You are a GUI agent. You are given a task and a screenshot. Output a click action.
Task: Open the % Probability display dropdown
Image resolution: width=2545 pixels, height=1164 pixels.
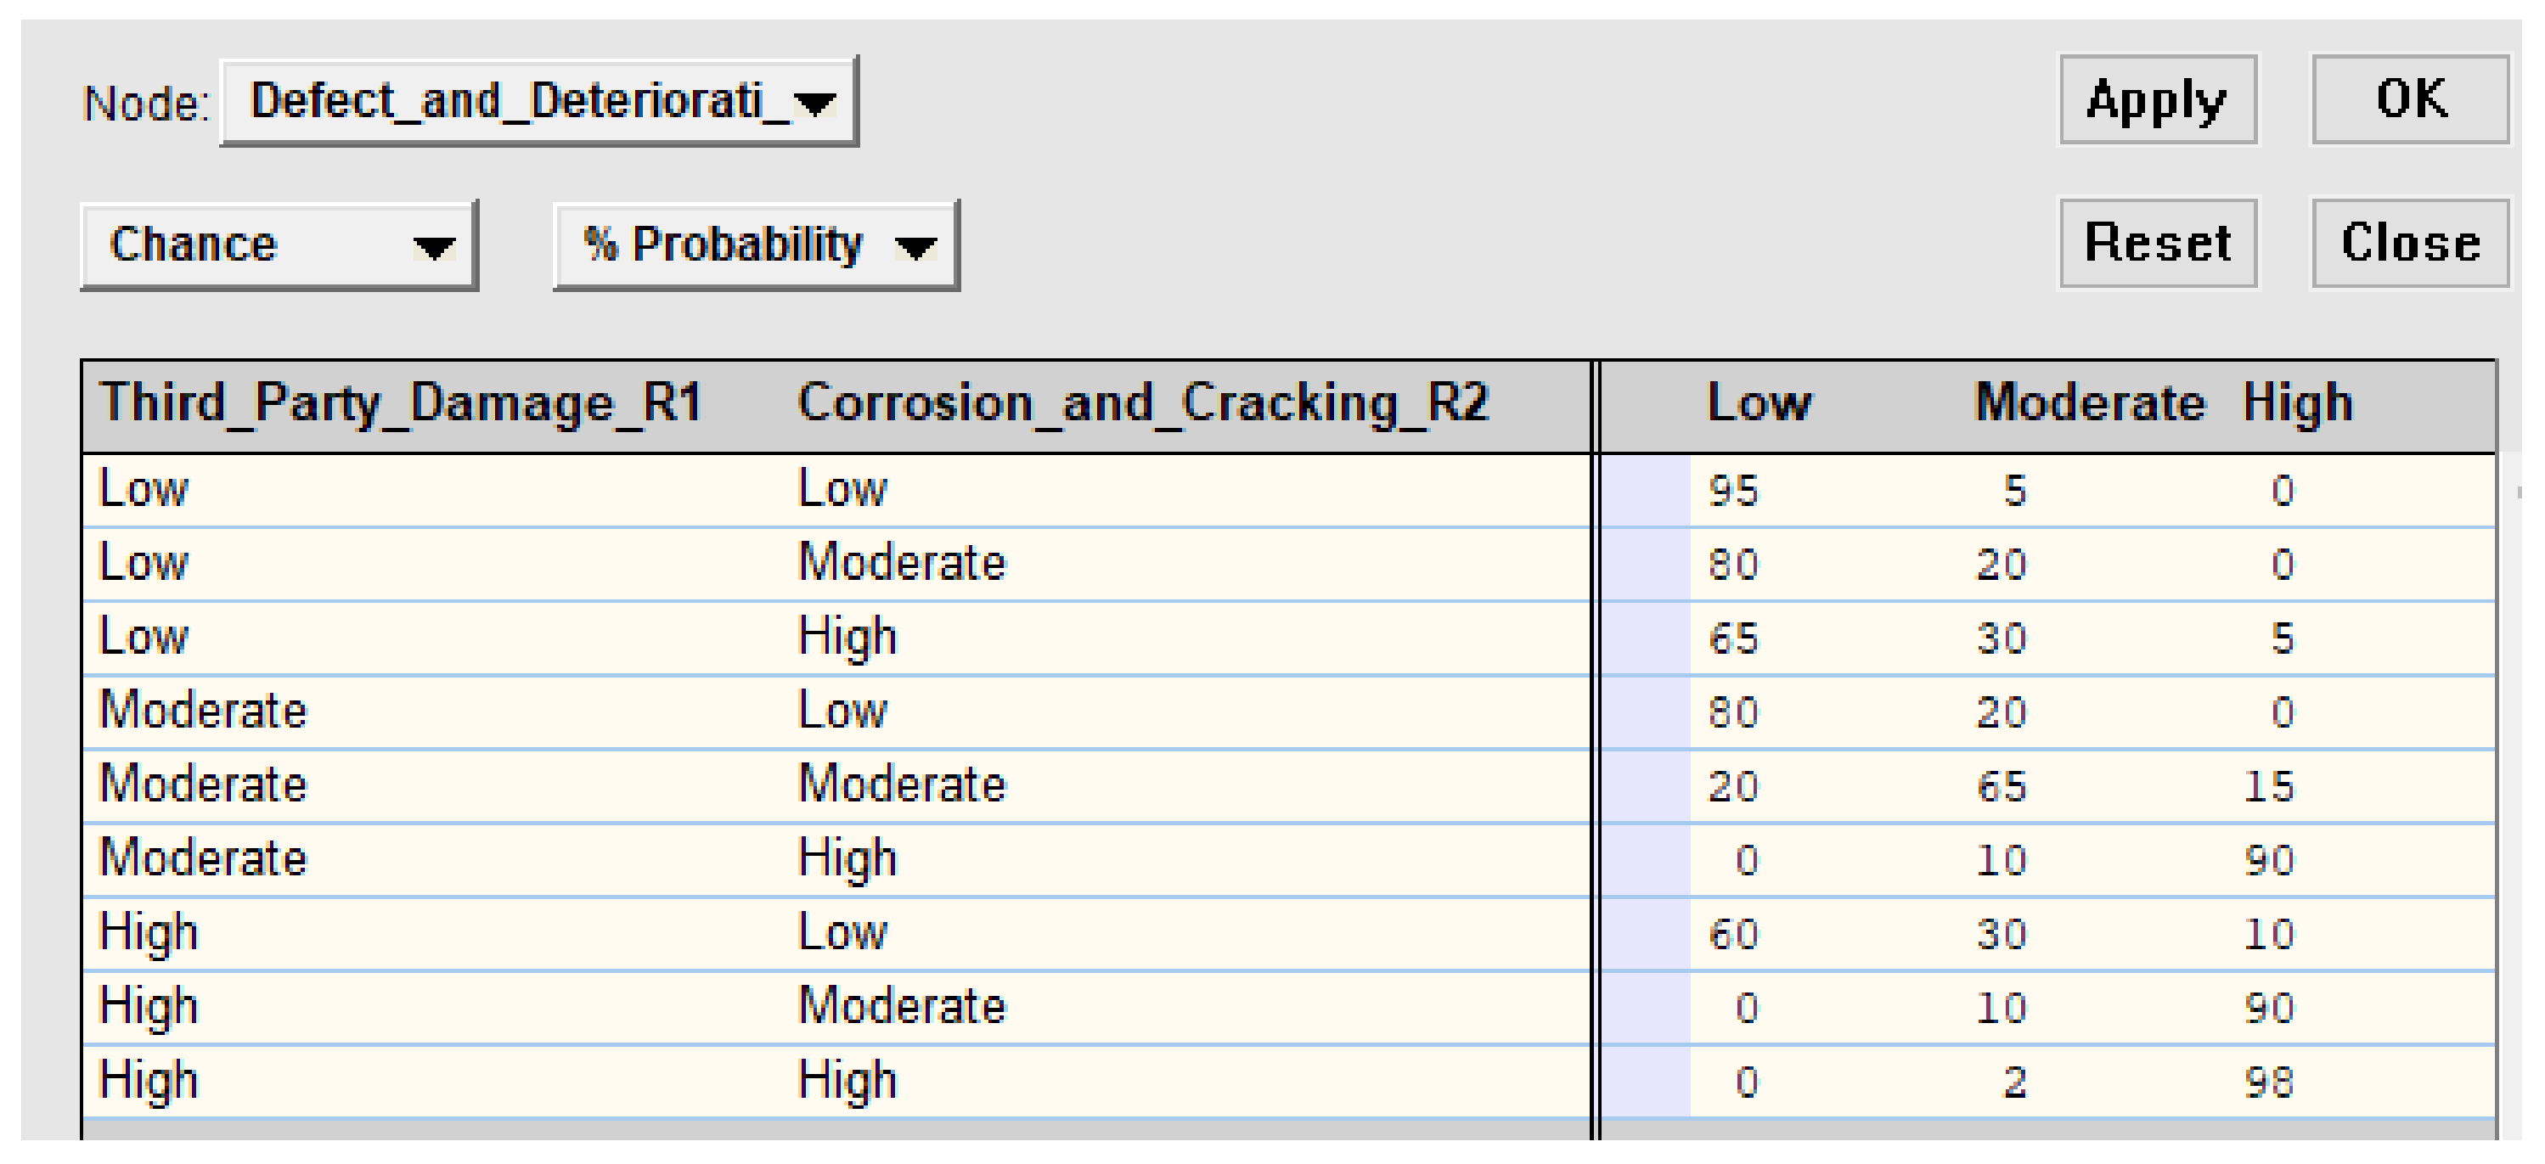coord(756,245)
